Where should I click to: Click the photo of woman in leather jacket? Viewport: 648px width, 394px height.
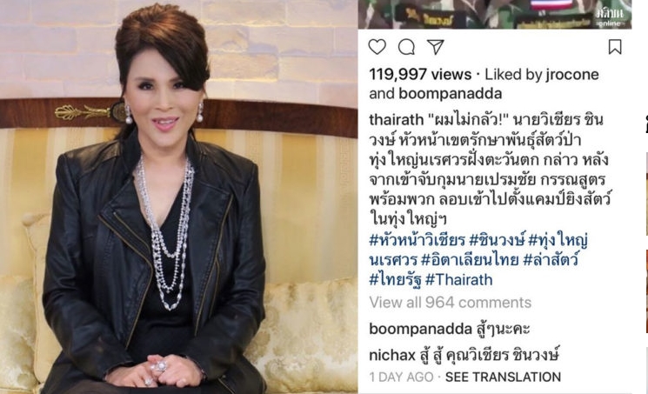pyautogui.click(x=179, y=197)
